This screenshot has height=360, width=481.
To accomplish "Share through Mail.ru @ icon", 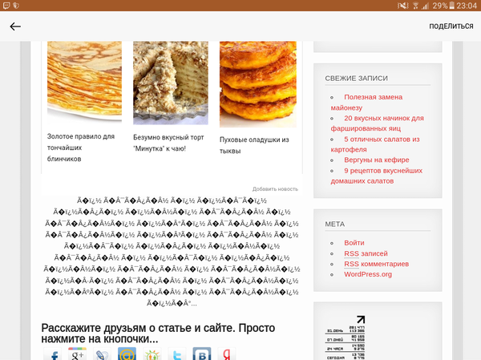I will pos(127,354).
